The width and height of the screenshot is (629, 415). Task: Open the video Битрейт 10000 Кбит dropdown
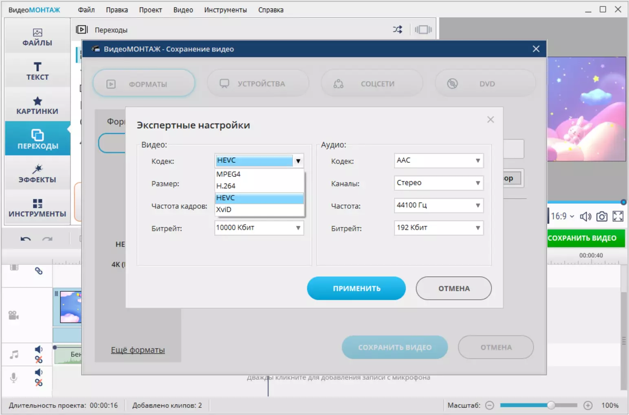click(x=259, y=228)
